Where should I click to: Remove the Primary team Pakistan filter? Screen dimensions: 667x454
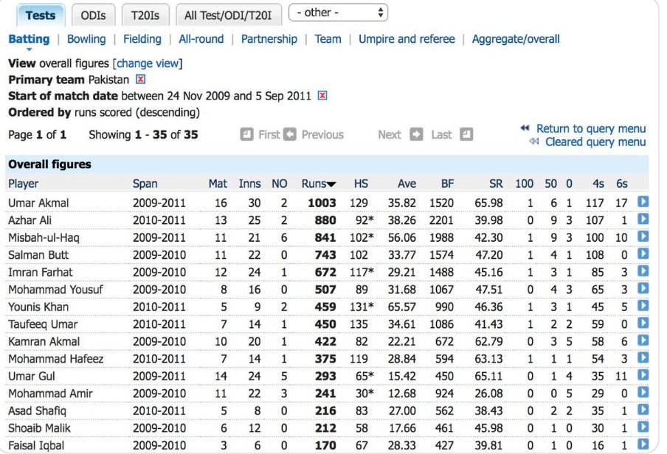tap(141, 80)
